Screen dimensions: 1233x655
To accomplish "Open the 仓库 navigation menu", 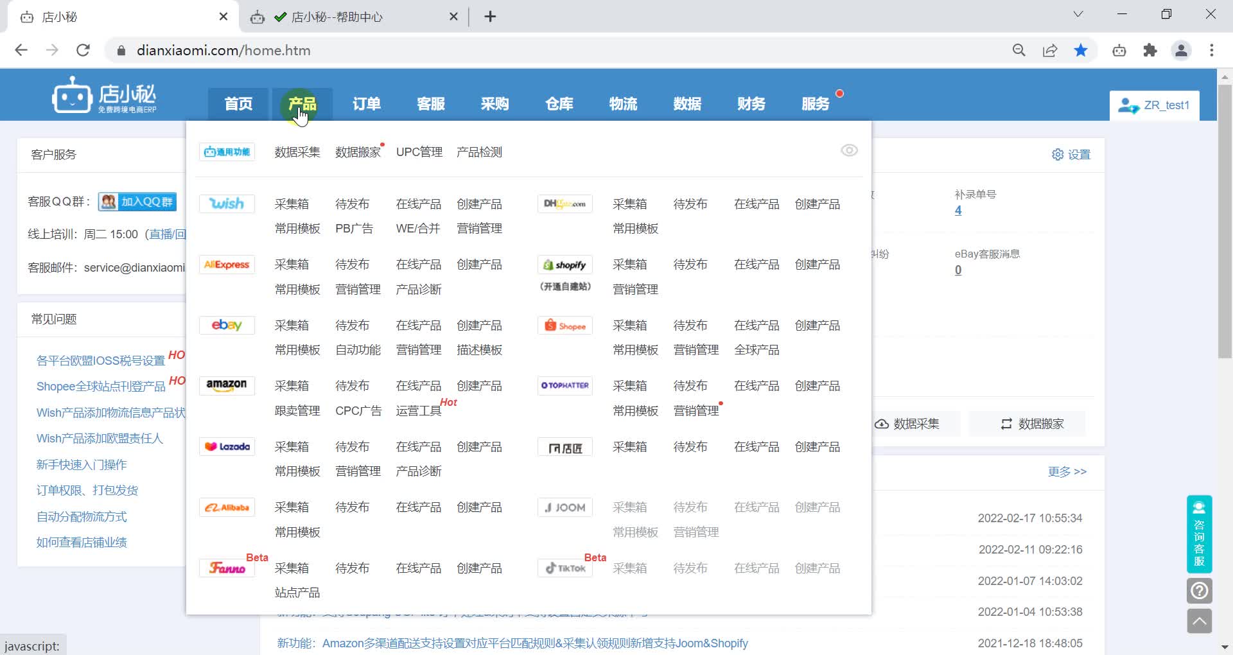I will (x=559, y=104).
